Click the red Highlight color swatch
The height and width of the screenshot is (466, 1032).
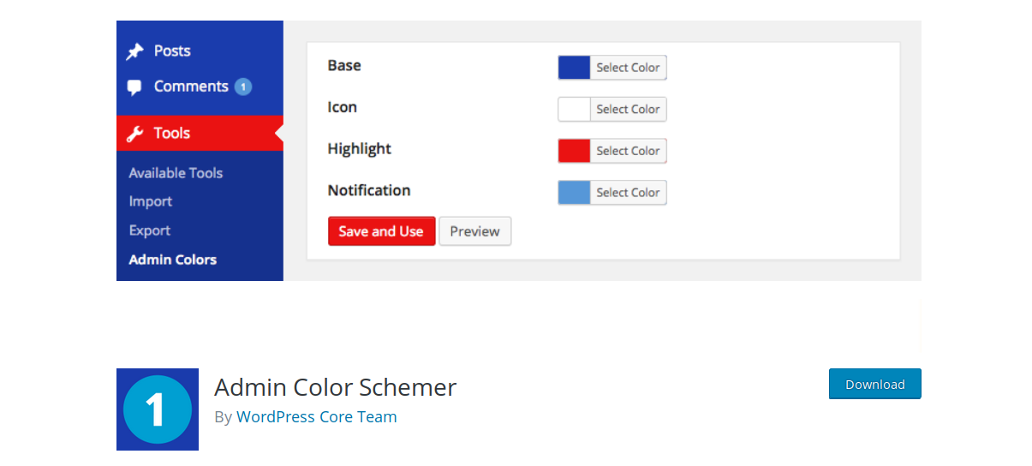pyautogui.click(x=575, y=151)
